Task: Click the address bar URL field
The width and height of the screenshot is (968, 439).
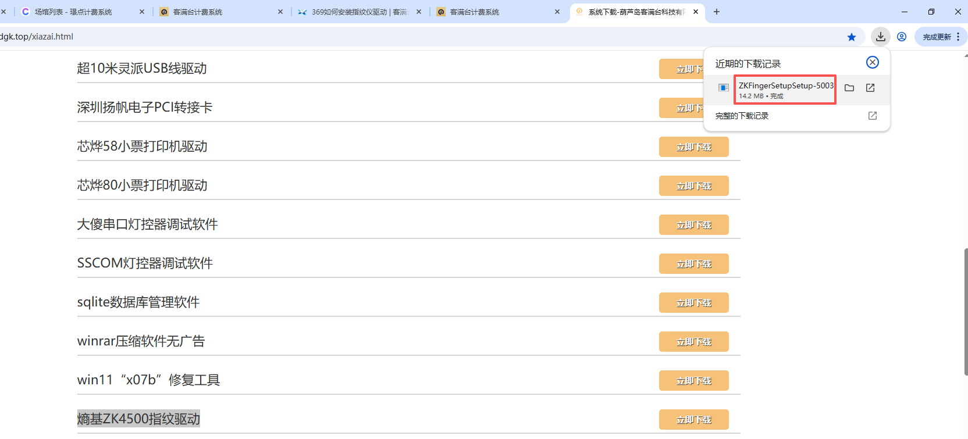Action: 407,37
